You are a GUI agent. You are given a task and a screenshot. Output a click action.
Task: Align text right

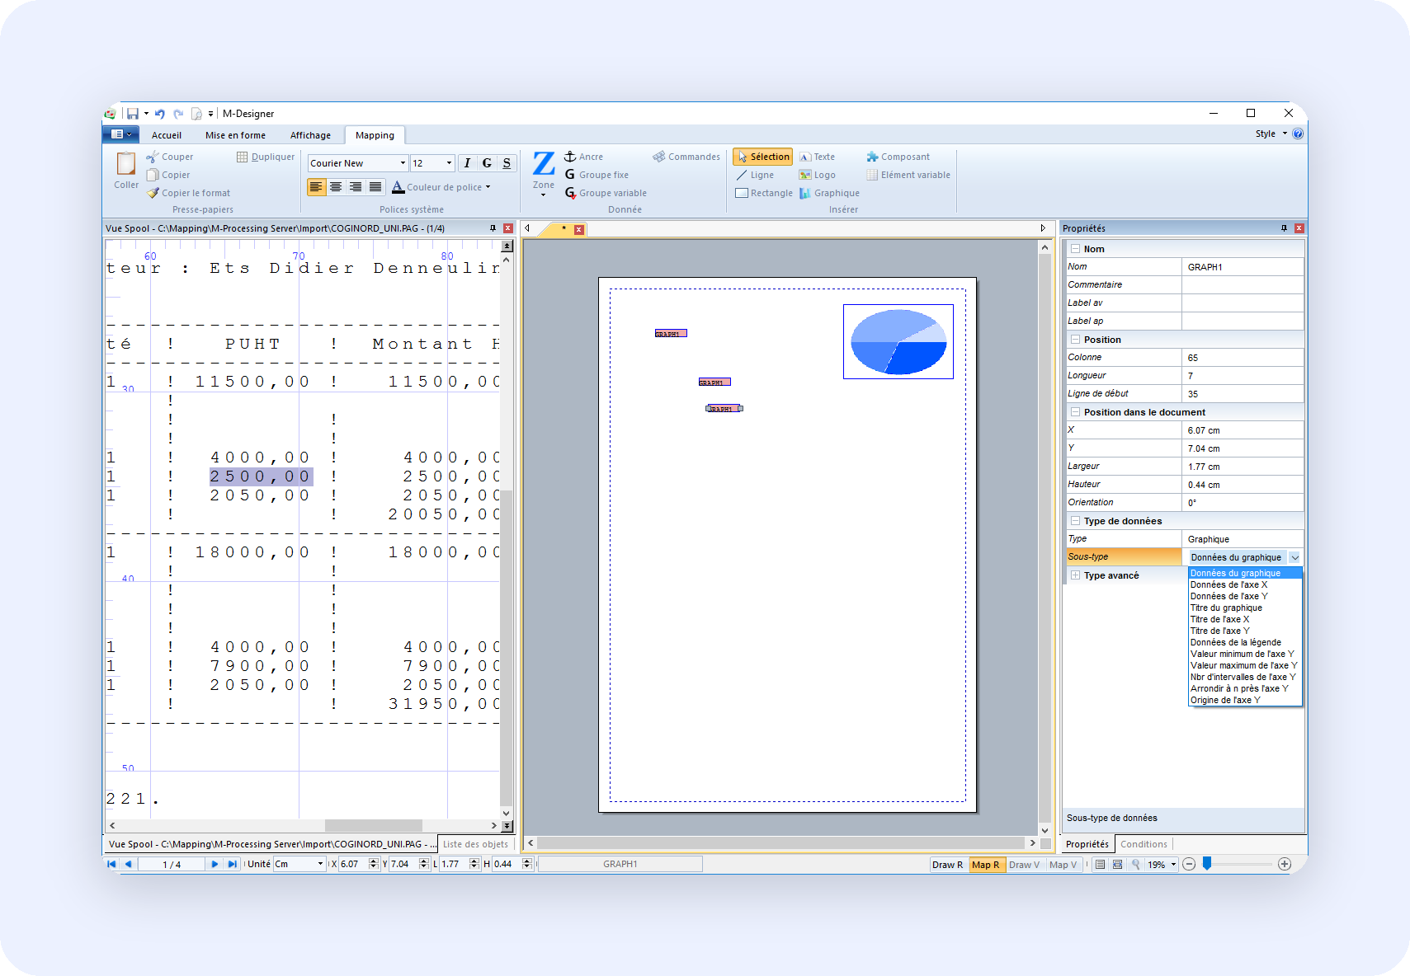click(x=356, y=187)
